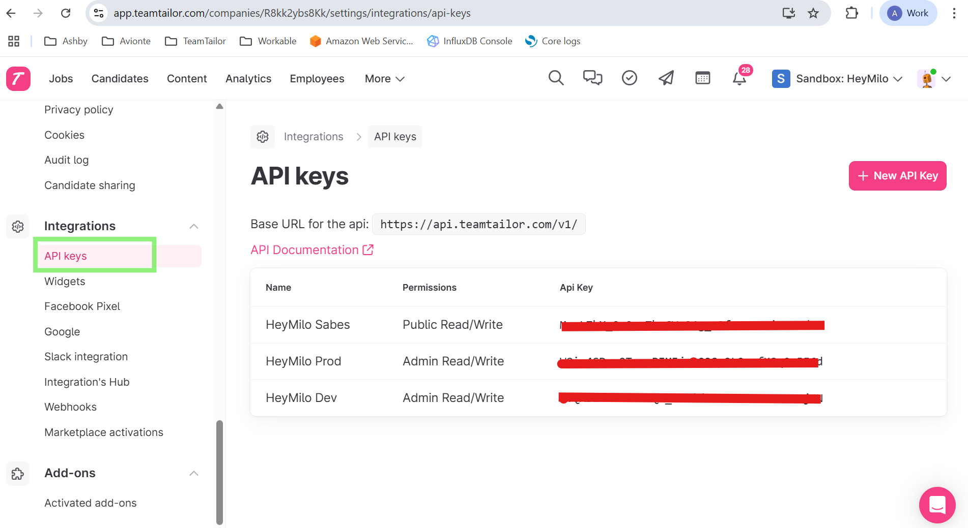This screenshot has height=528, width=968.
Task: Click the Teamtailor pink logo
Action: point(18,79)
